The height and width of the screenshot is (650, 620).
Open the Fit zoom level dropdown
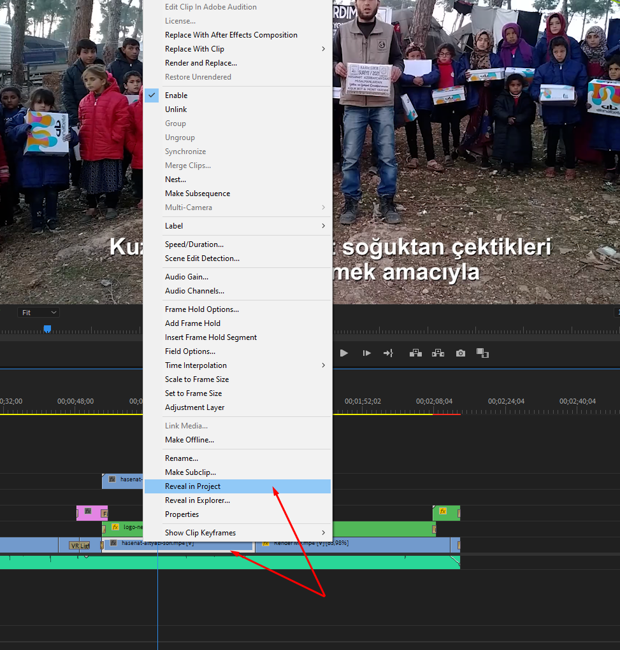tap(39, 313)
